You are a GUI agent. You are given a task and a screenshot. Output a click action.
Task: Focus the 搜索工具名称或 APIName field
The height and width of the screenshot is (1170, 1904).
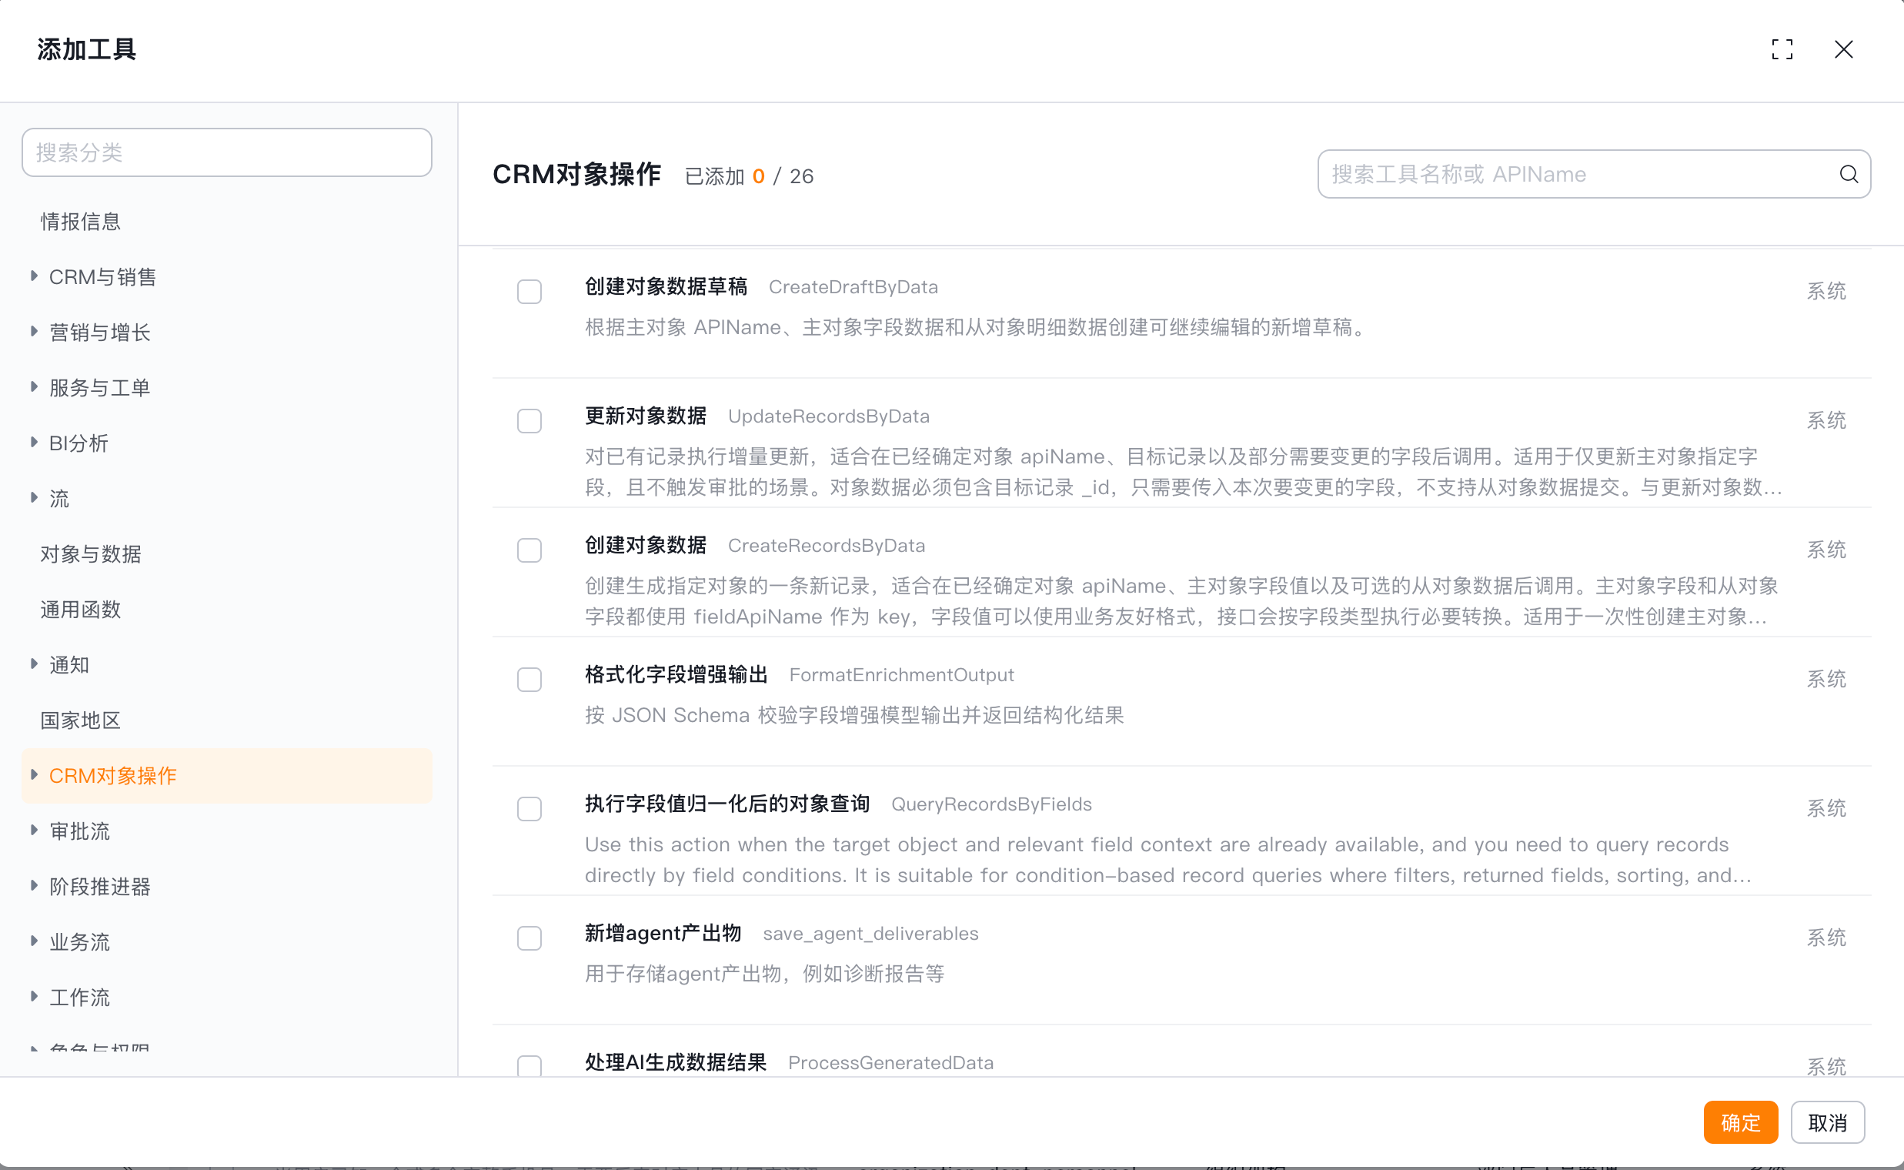[x=1594, y=174]
